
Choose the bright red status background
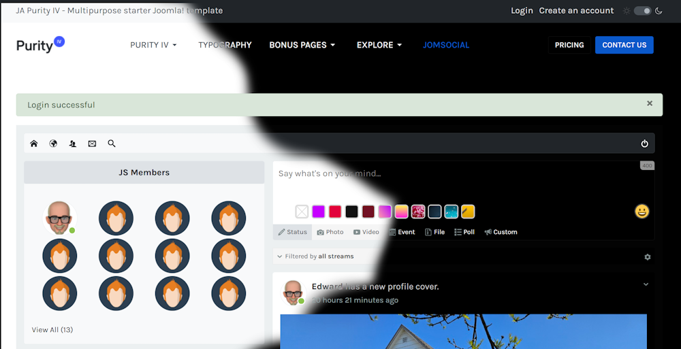[335, 212]
